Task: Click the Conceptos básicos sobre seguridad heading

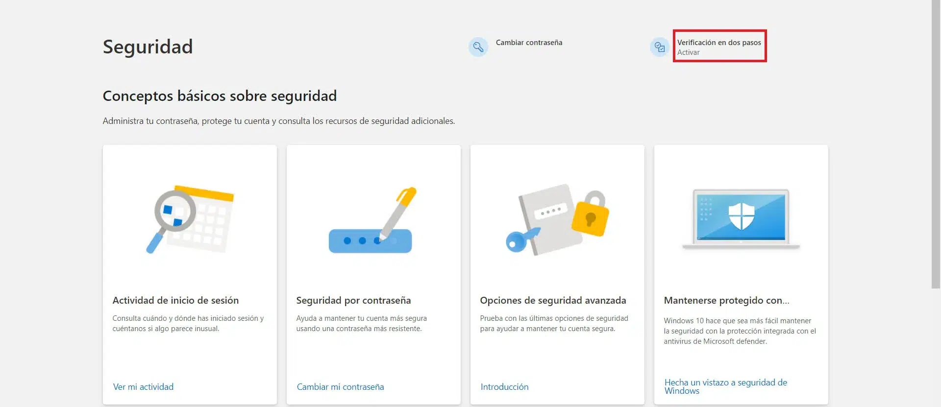Action: (220, 96)
